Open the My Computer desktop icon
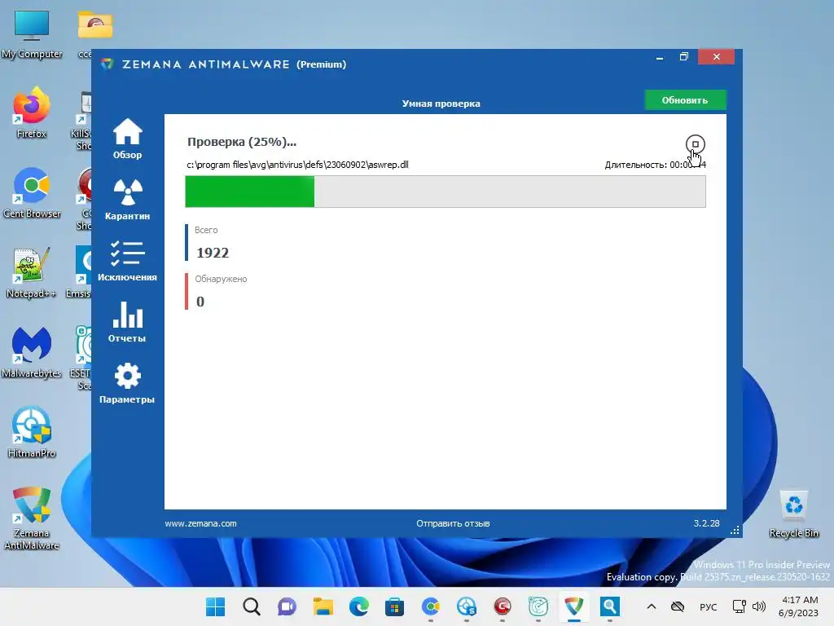Image resolution: width=834 pixels, height=626 pixels. pos(32,33)
